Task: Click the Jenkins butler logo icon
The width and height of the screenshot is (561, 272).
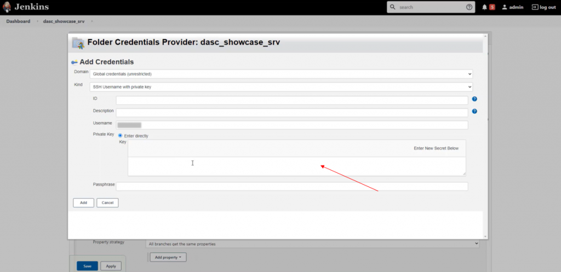Action: (7, 7)
